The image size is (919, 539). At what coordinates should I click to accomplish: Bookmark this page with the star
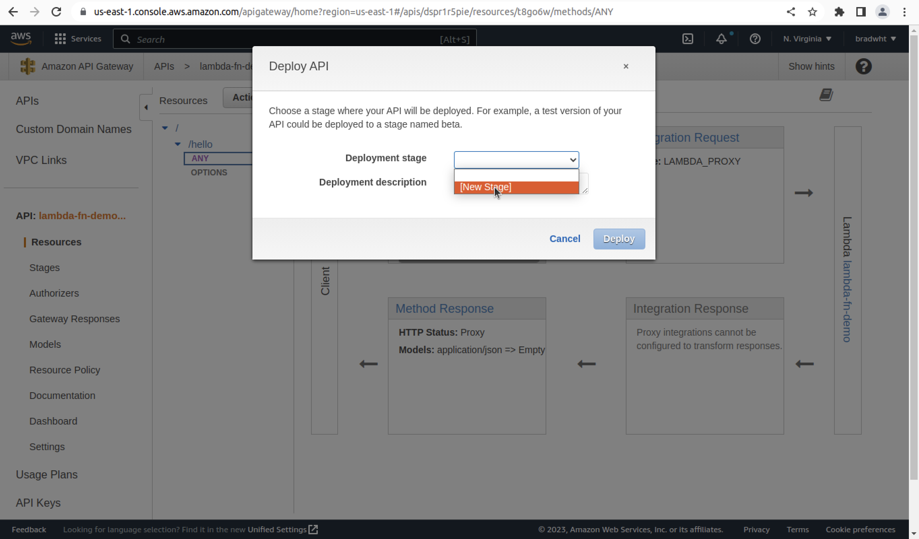[812, 12]
